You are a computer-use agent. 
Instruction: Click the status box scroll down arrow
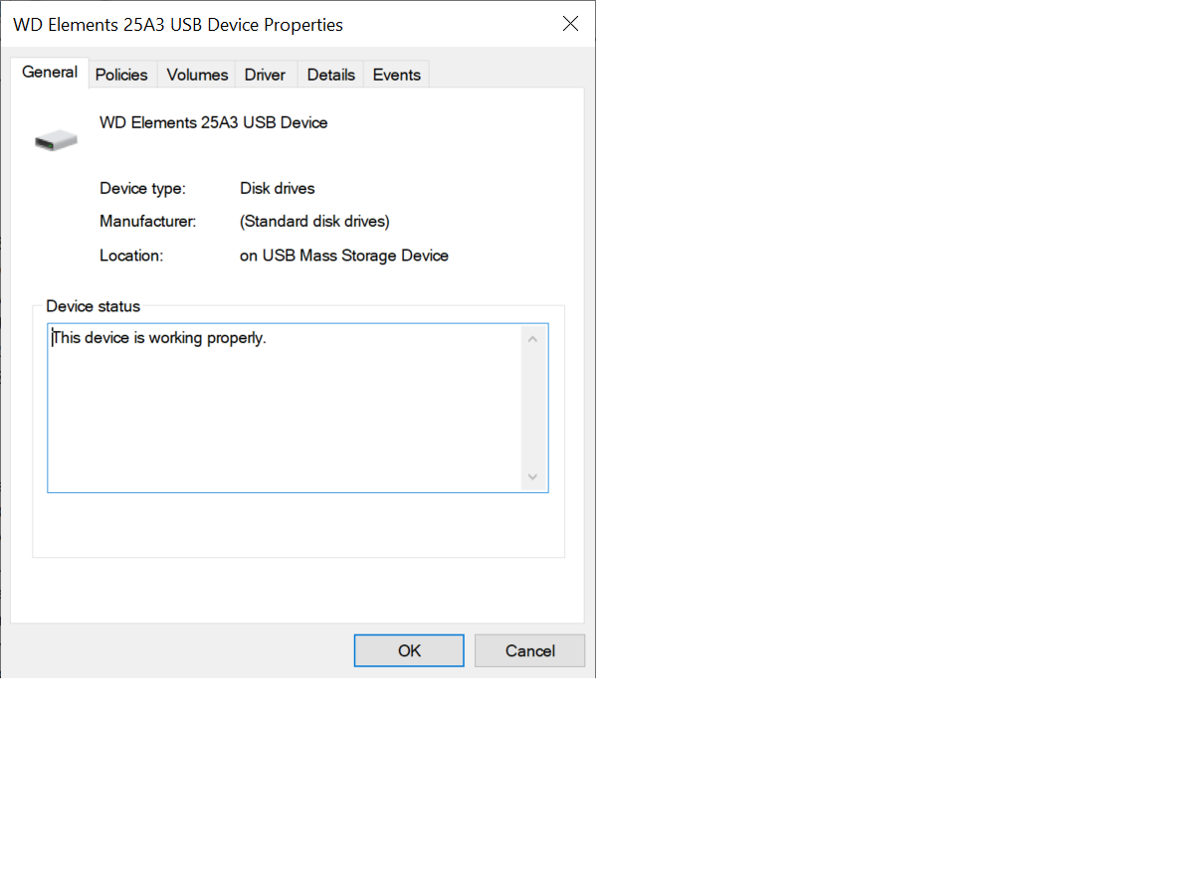pyautogui.click(x=532, y=477)
